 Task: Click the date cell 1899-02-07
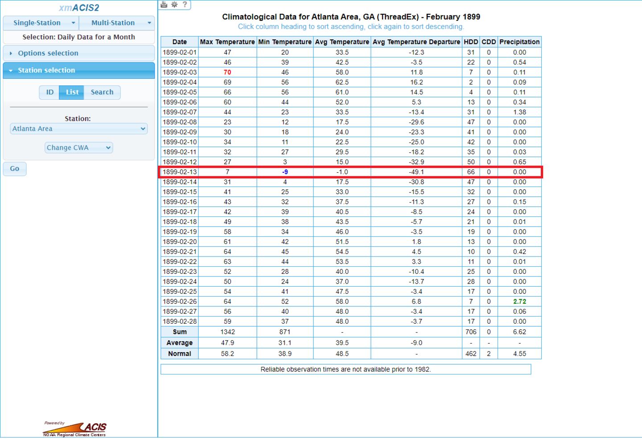pos(180,112)
